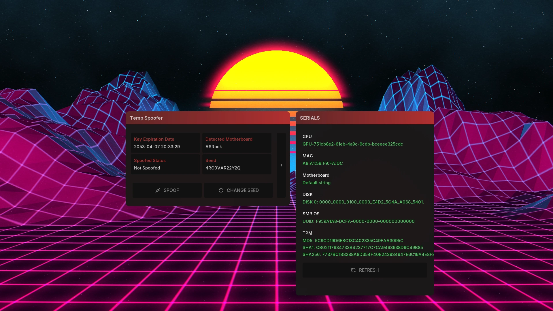Image resolution: width=553 pixels, height=311 pixels.
Task: Click the Detected Motherboard ASRock card
Action: [237, 143]
